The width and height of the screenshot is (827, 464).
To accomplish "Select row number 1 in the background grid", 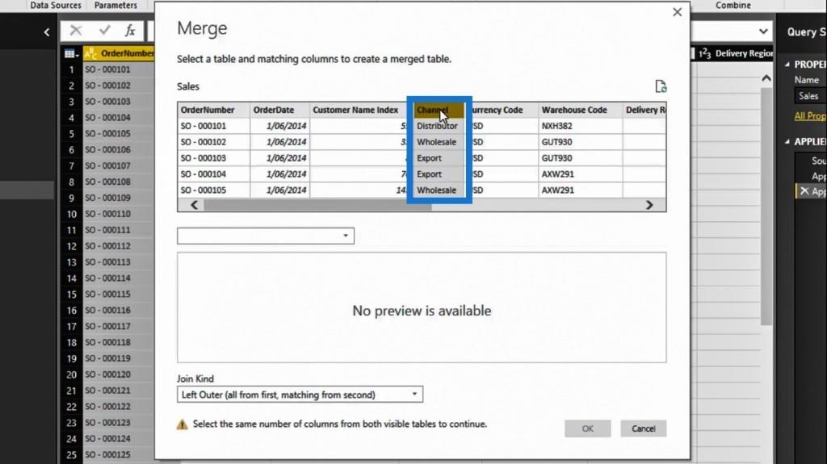I will pyautogui.click(x=71, y=69).
